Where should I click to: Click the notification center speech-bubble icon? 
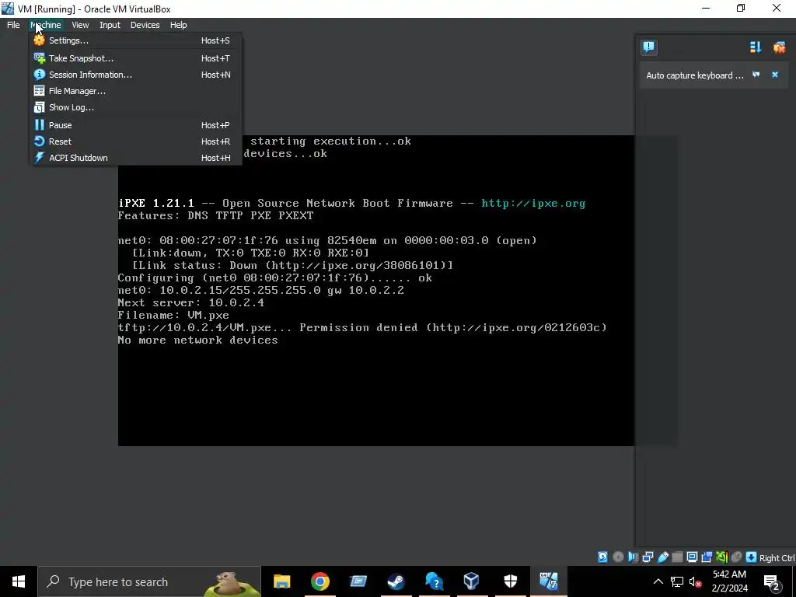coord(649,47)
